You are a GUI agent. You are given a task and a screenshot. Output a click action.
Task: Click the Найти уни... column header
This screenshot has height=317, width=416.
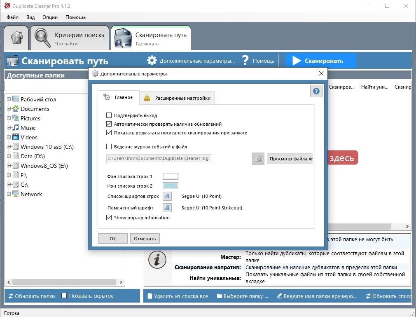coord(375,87)
